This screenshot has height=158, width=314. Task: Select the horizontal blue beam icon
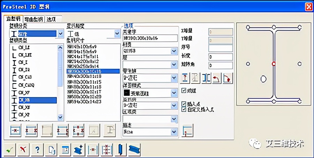(134, 150)
